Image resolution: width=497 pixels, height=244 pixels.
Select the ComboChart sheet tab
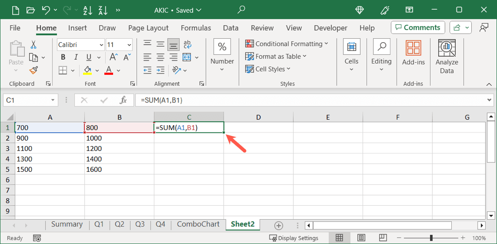(198, 224)
